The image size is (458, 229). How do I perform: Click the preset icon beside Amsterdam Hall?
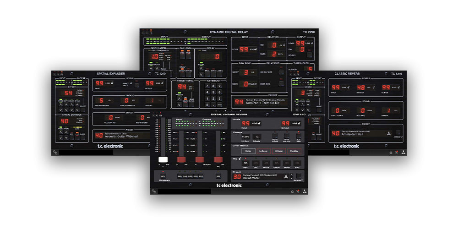tap(388, 133)
